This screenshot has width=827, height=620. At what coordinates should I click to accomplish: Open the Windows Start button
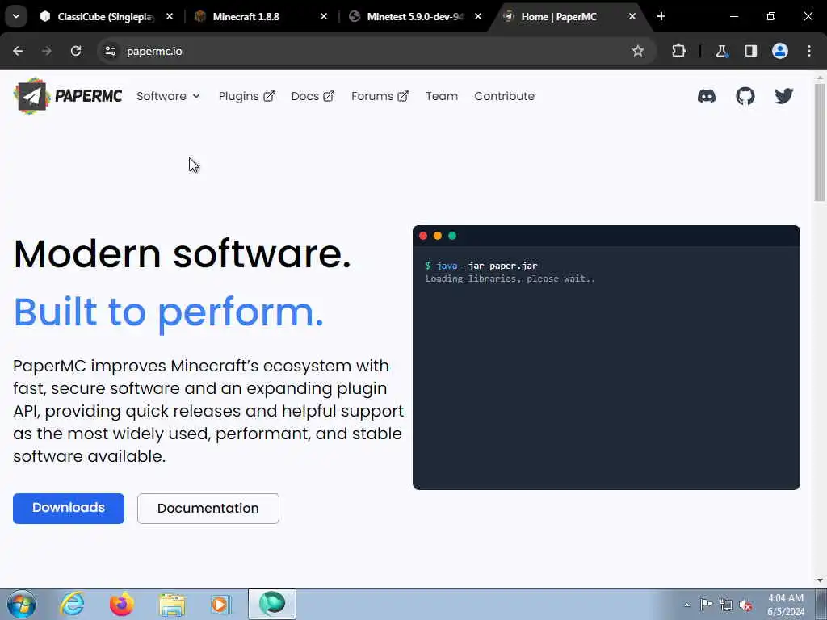click(22, 604)
